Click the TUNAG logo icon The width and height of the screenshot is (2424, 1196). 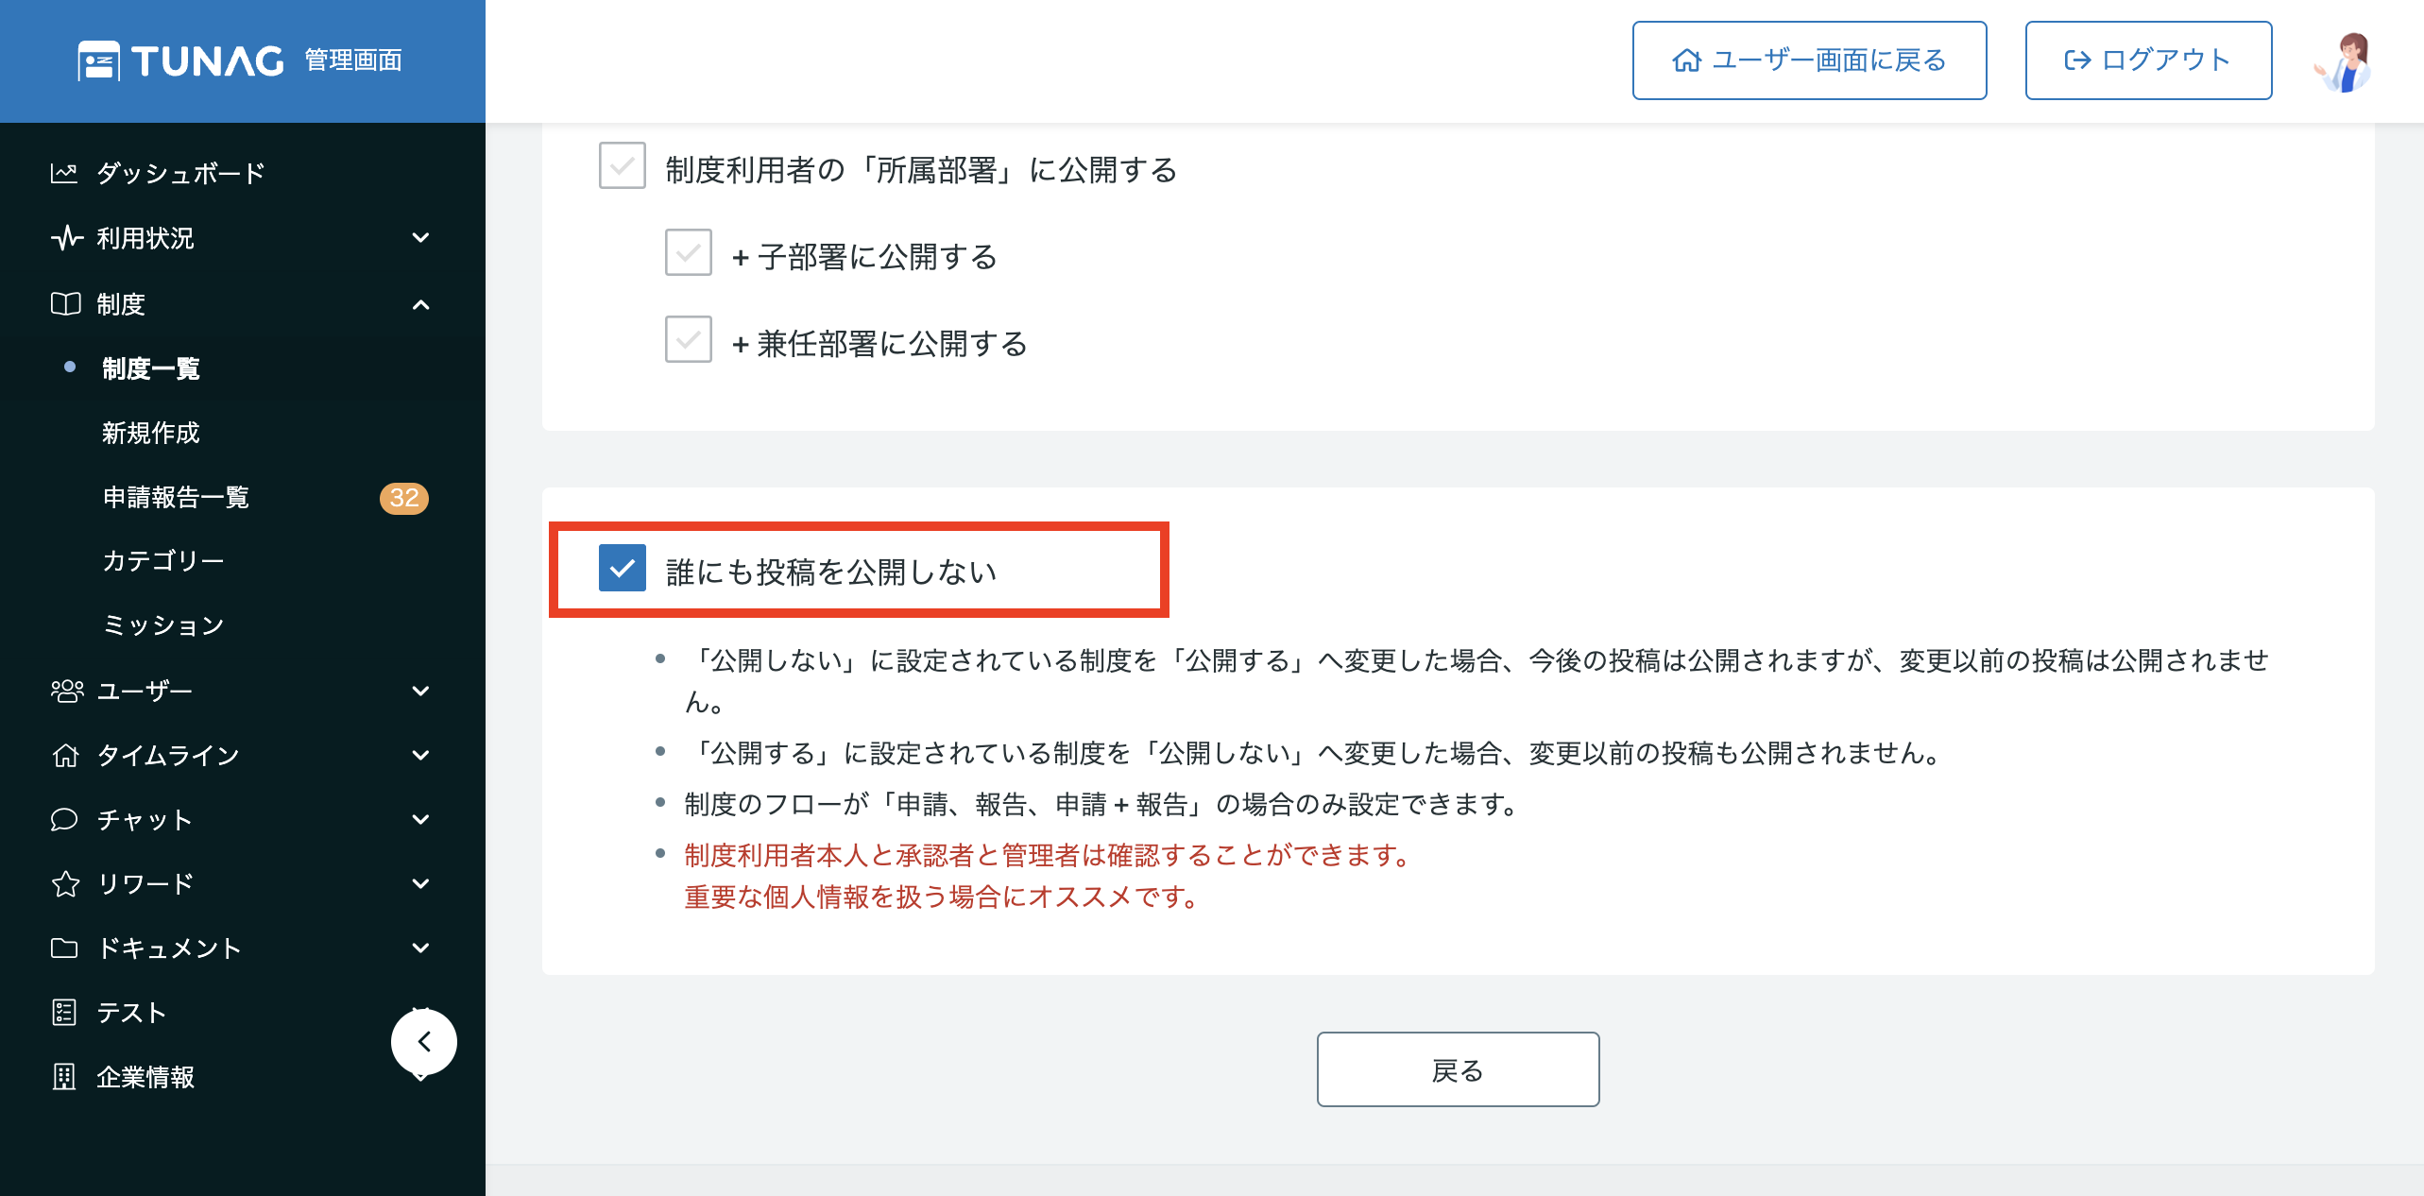coord(98,60)
